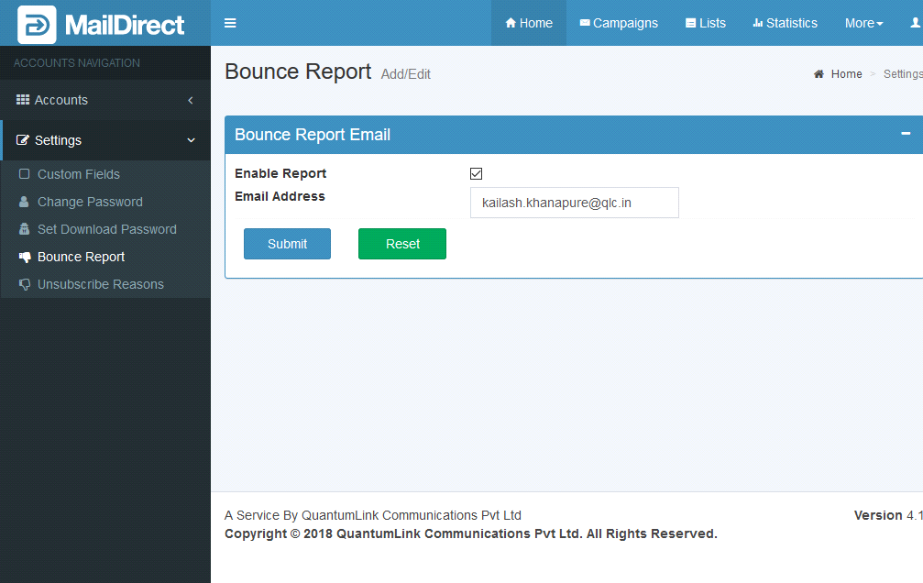Image resolution: width=923 pixels, height=583 pixels.
Task: Click the Bounce Report thumbs-down icon
Action: [x=25, y=257]
